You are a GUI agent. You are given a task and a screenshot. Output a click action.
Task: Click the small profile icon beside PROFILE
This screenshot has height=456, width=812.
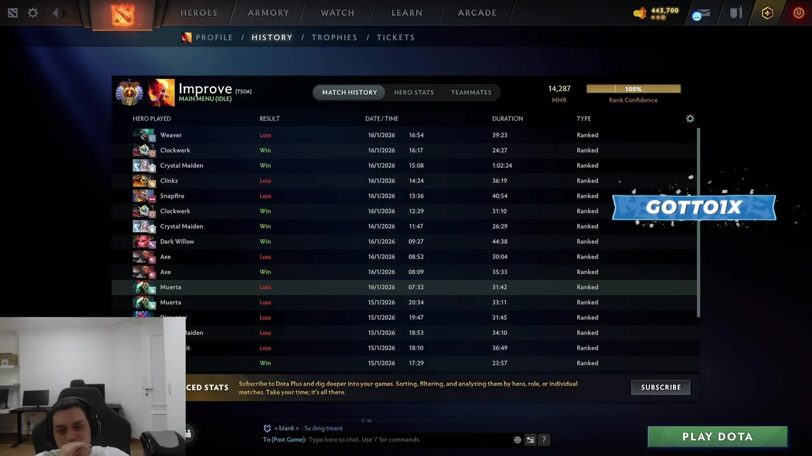(187, 37)
